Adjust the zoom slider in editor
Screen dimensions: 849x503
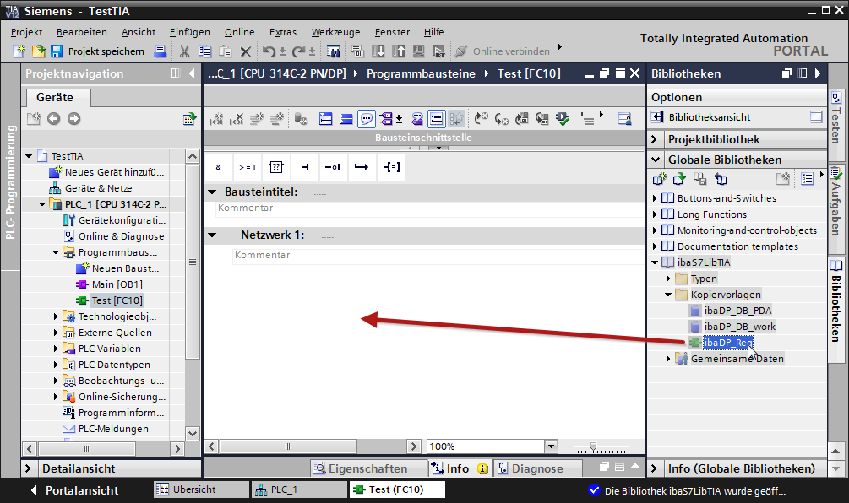(x=593, y=446)
